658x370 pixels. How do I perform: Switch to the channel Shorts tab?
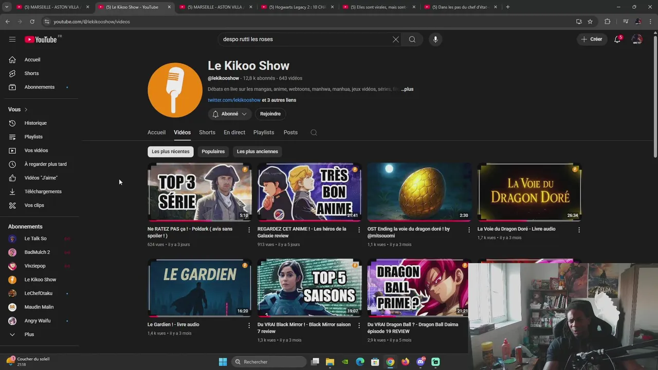[x=207, y=133]
